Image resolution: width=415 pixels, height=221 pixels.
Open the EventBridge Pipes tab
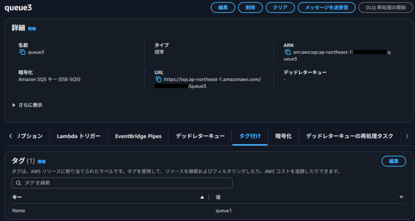pos(138,136)
